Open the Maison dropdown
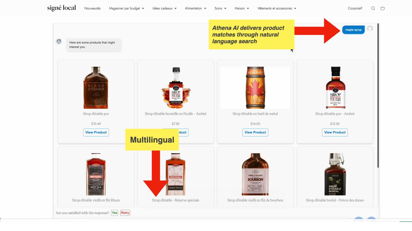 pyautogui.click(x=242, y=8)
